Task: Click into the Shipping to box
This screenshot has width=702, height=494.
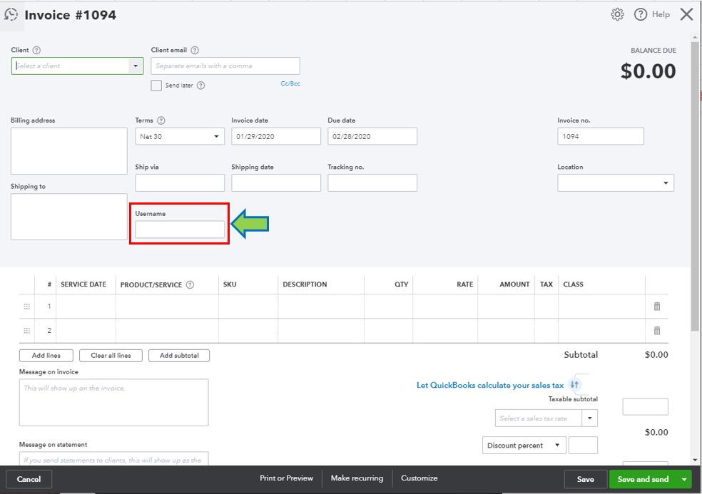Action: [x=69, y=217]
